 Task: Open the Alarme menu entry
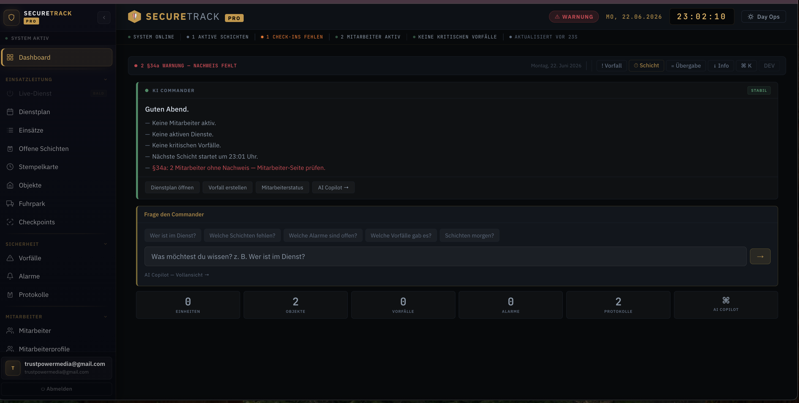click(57, 276)
